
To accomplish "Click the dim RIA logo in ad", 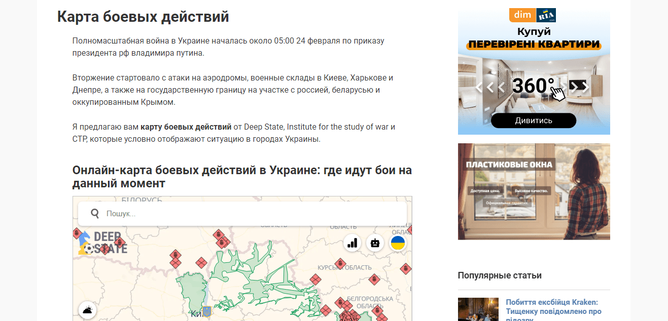I will tap(533, 15).
